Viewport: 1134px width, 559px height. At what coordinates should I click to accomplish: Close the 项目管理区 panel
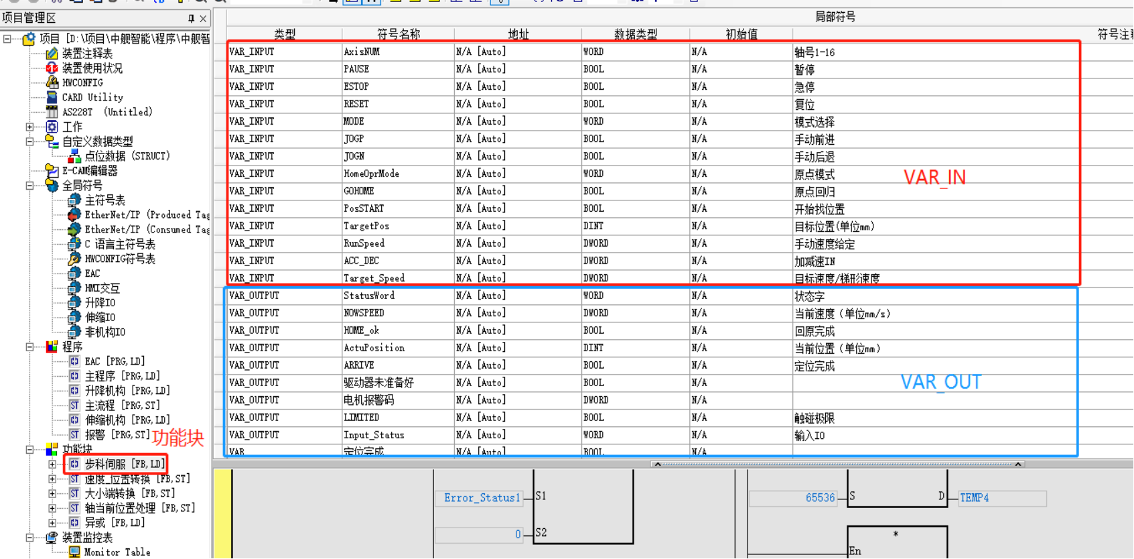pos(203,18)
